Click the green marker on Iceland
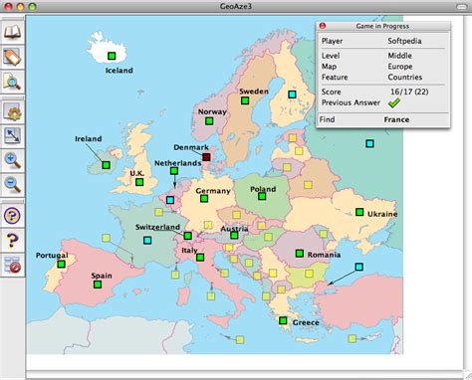The height and width of the screenshot is (380, 472). point(112,56)
